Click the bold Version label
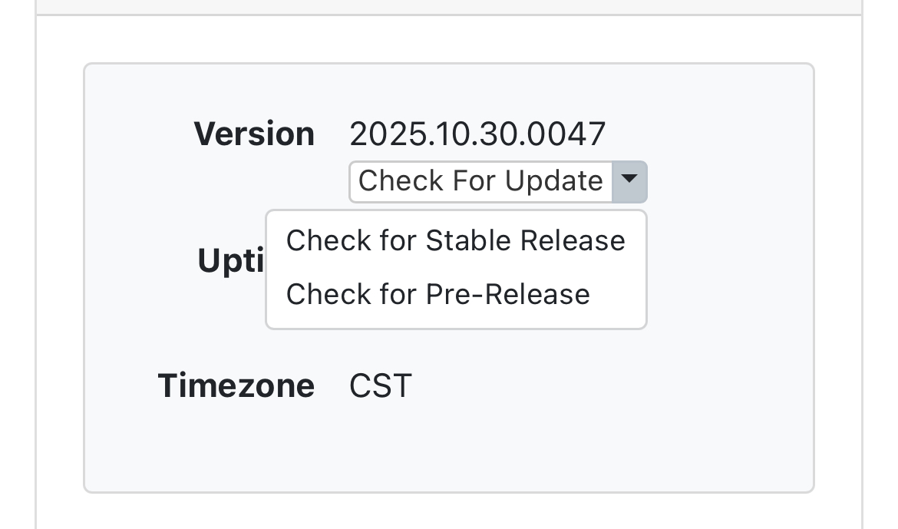Screen dimensions: 898x529 coord(254,134)
